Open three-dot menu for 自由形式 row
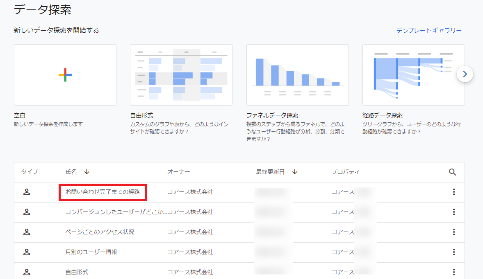The height and width of the screenshot is (279, 483). point(453,272)
